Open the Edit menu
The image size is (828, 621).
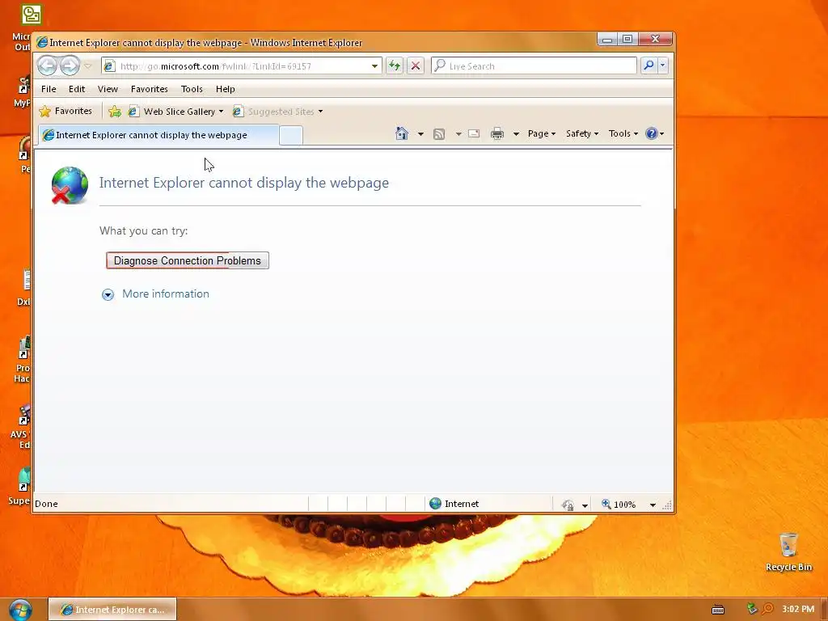point(77,89)
